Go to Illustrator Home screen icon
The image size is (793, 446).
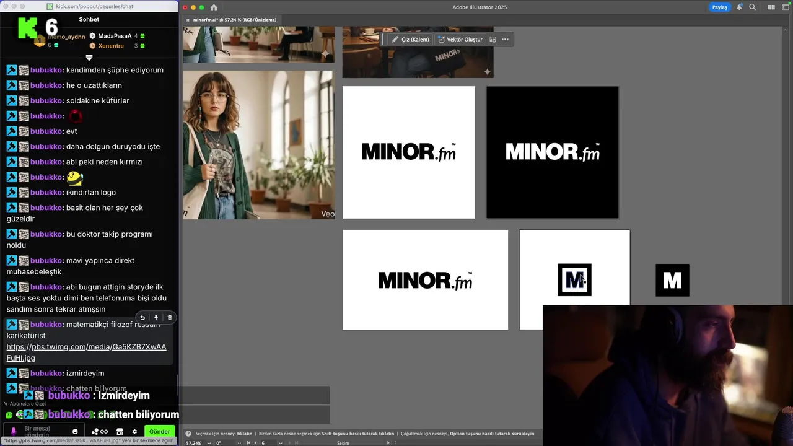[x=214, y=7]
